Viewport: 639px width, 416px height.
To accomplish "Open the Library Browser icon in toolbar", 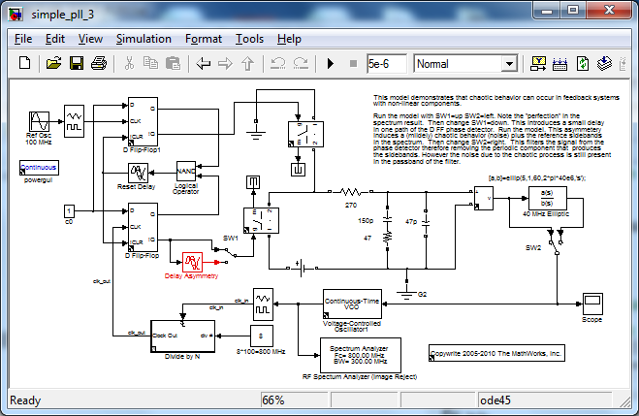I will click(x=539, y=64).
